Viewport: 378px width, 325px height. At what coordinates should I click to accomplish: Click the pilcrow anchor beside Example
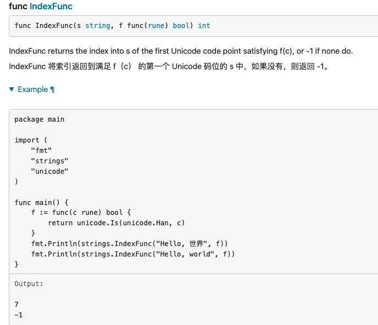pos(52,89)
